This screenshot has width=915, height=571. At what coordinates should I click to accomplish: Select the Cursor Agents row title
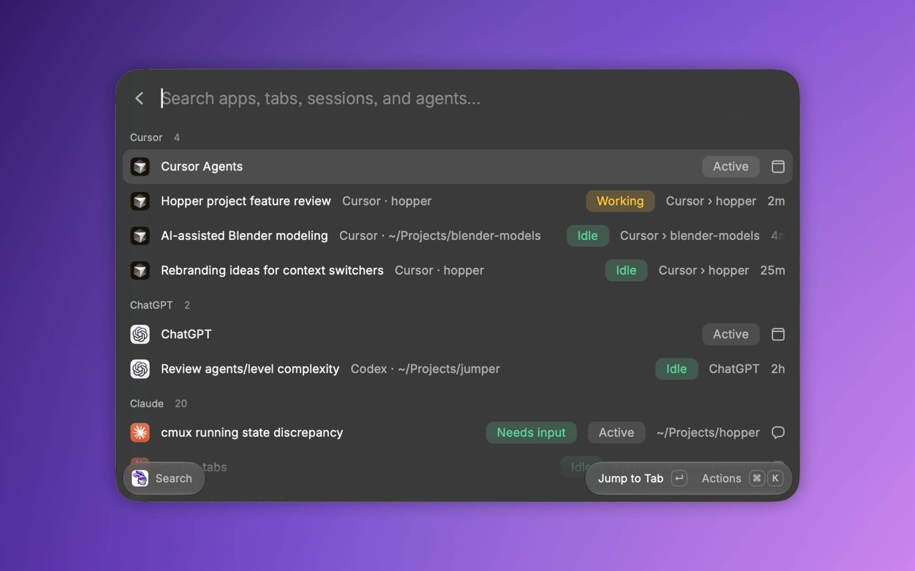(x=202, y=167)
